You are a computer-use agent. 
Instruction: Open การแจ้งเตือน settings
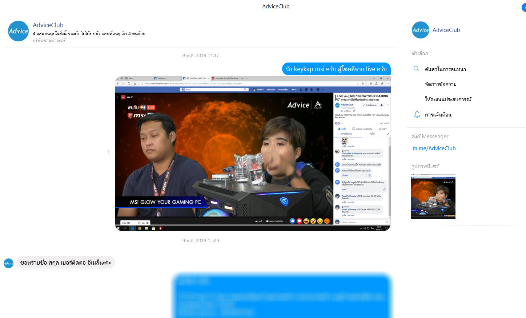[438, 115]
